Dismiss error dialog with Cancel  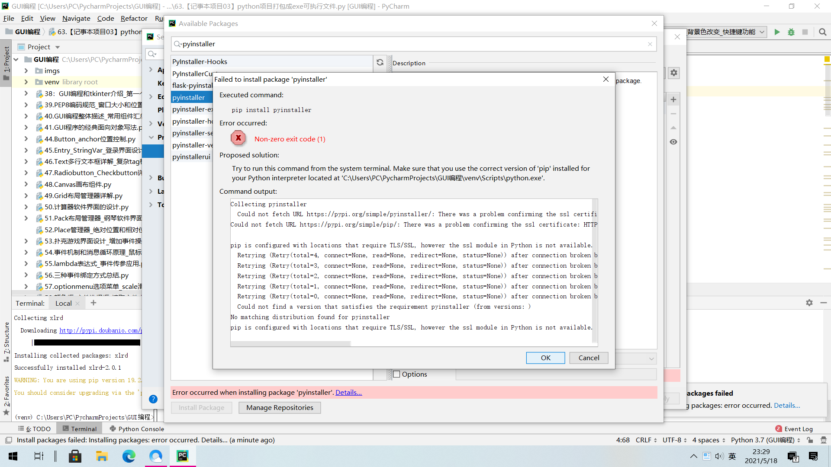[x=589, y=358]
